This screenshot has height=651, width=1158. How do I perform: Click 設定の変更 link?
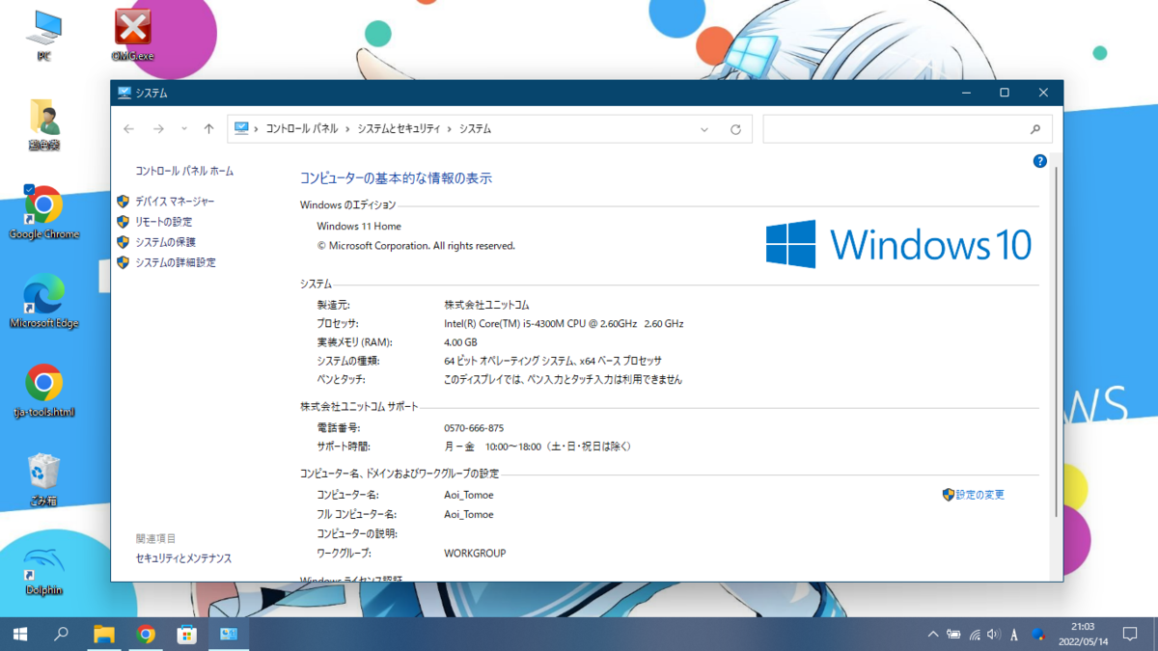[979, 495]
